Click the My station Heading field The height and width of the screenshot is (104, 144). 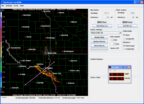pyautogui.click(x=106, y=13)
